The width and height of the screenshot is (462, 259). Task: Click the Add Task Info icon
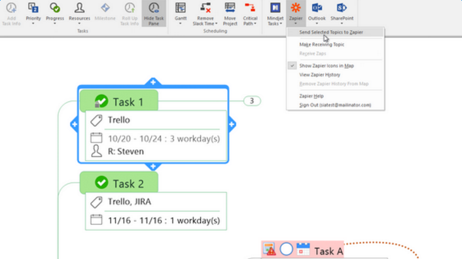click(11, 8)
